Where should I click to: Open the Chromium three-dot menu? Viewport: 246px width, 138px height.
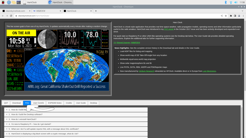click(x=243, y=16)
